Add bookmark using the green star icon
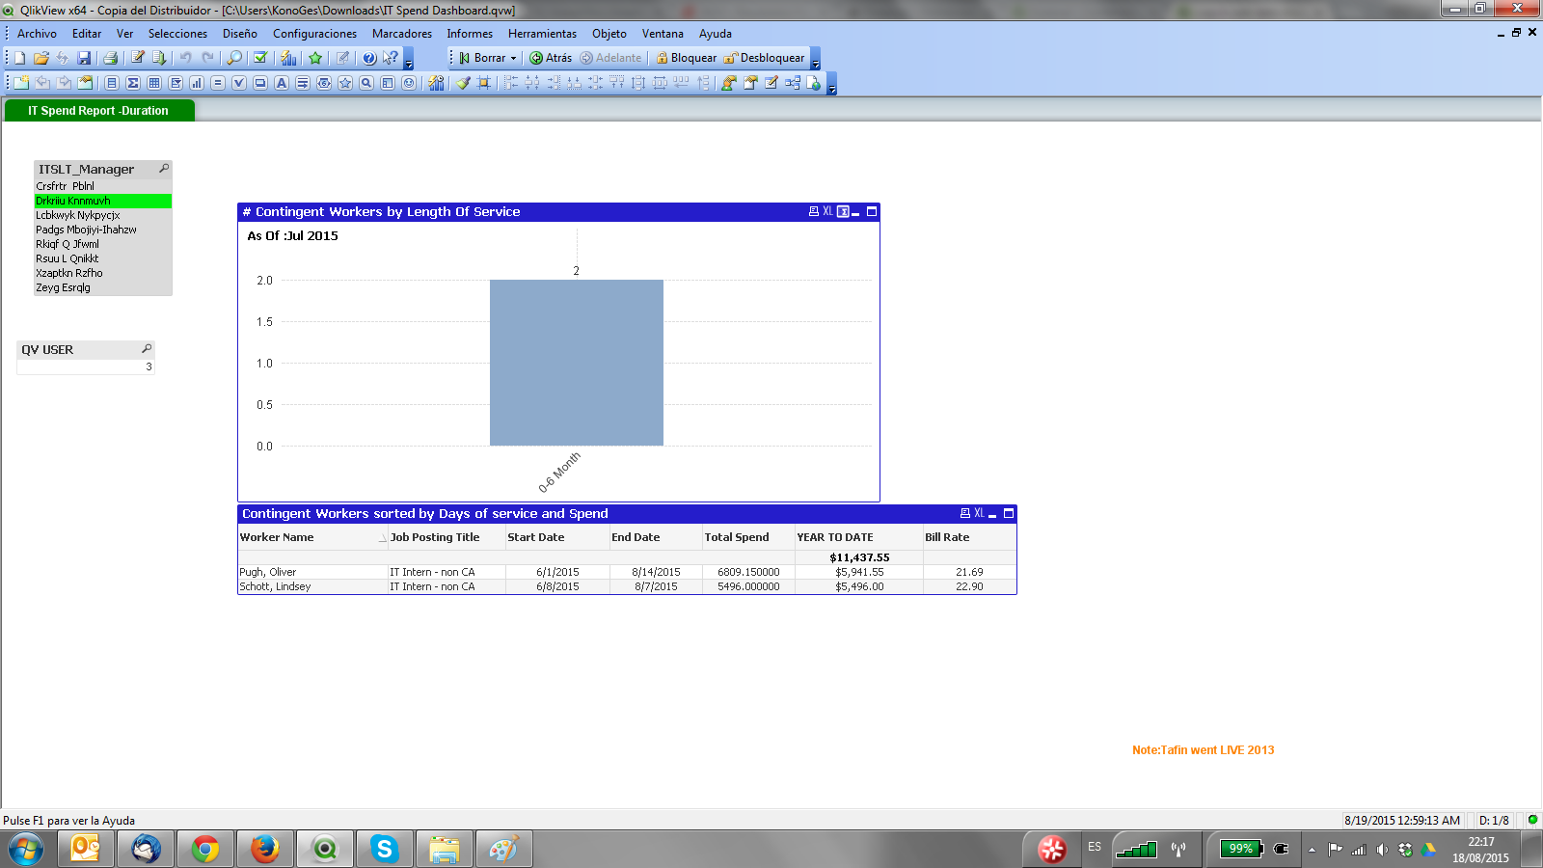 (x=315, y=58)
